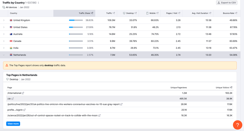Click the warning triangle icon in the notice
Image resolution: width=244 pixels, height=131 pixels.
click(x=7, y=65)
